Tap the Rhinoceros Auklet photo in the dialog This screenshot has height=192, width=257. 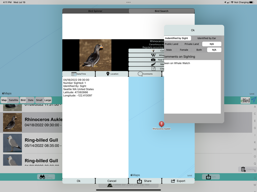[95, 55]
